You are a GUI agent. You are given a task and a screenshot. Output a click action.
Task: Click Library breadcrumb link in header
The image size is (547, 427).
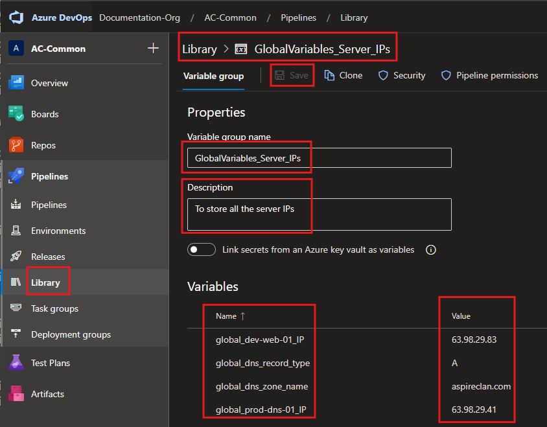[354, 17]
